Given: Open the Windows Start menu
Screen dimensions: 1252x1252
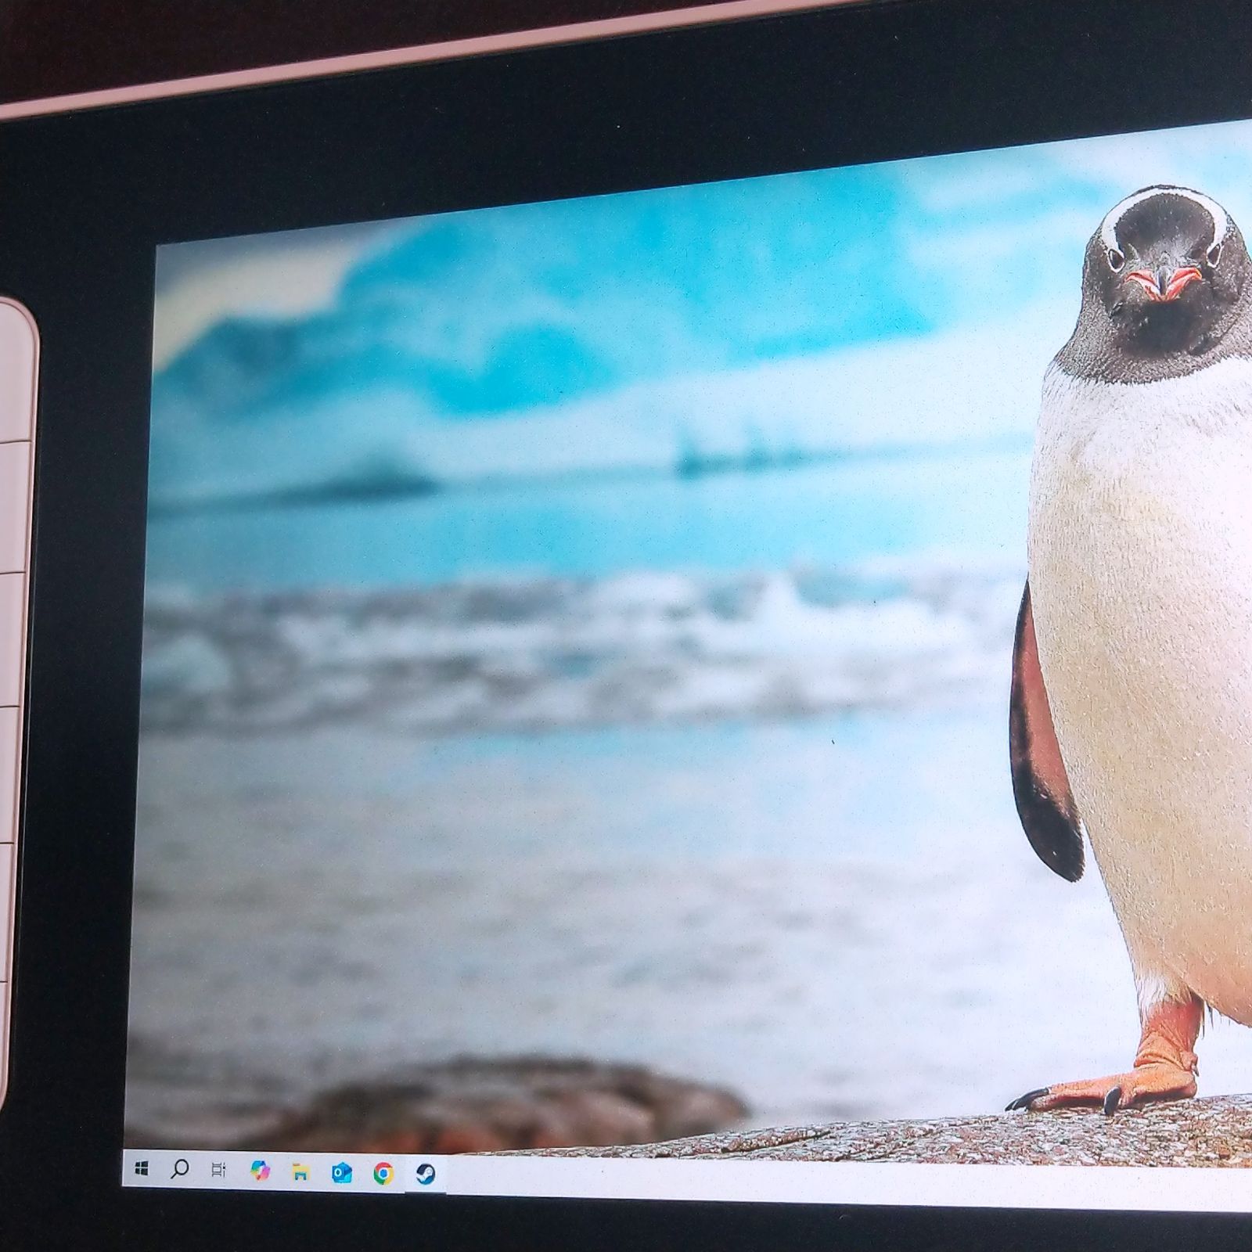Looking at the screenshot, I should tap(142, 1168).
